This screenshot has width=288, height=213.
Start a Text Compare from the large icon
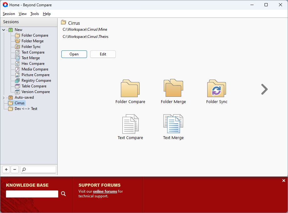[x=130, y=124]
